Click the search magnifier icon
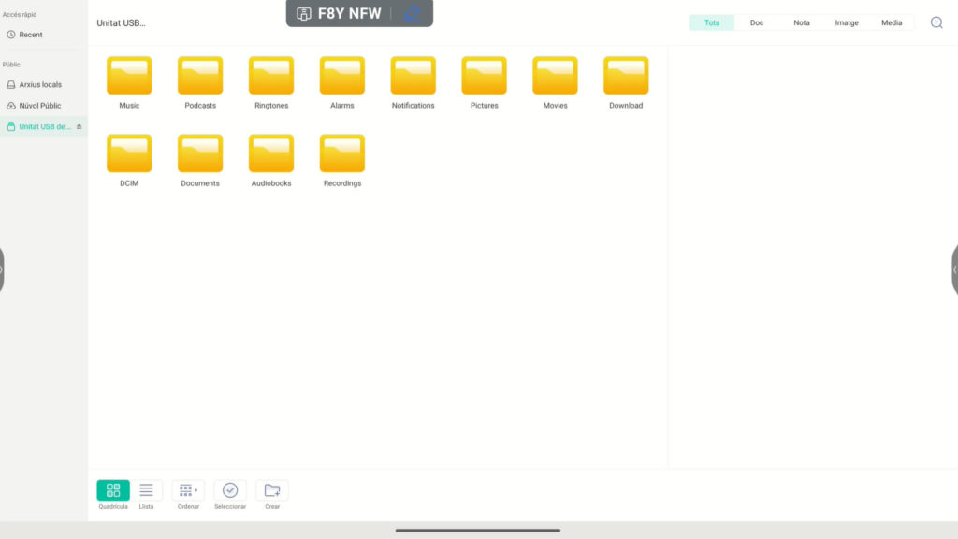The height and width of the screenshot is (539, 958). pyautogui.click(x=936, y=22)
